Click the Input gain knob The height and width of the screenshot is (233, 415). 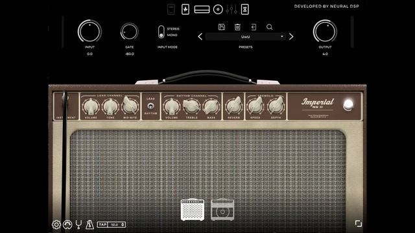(x=89, y=31)
